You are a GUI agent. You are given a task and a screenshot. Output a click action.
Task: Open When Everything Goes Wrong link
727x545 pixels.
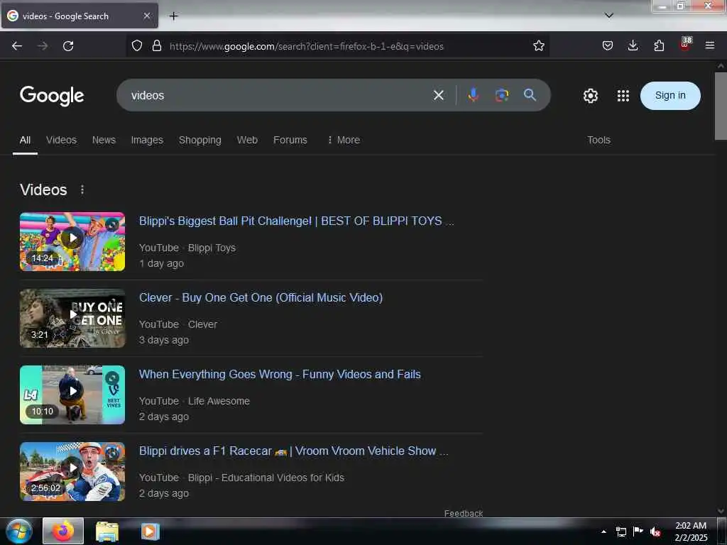(280, 374)
